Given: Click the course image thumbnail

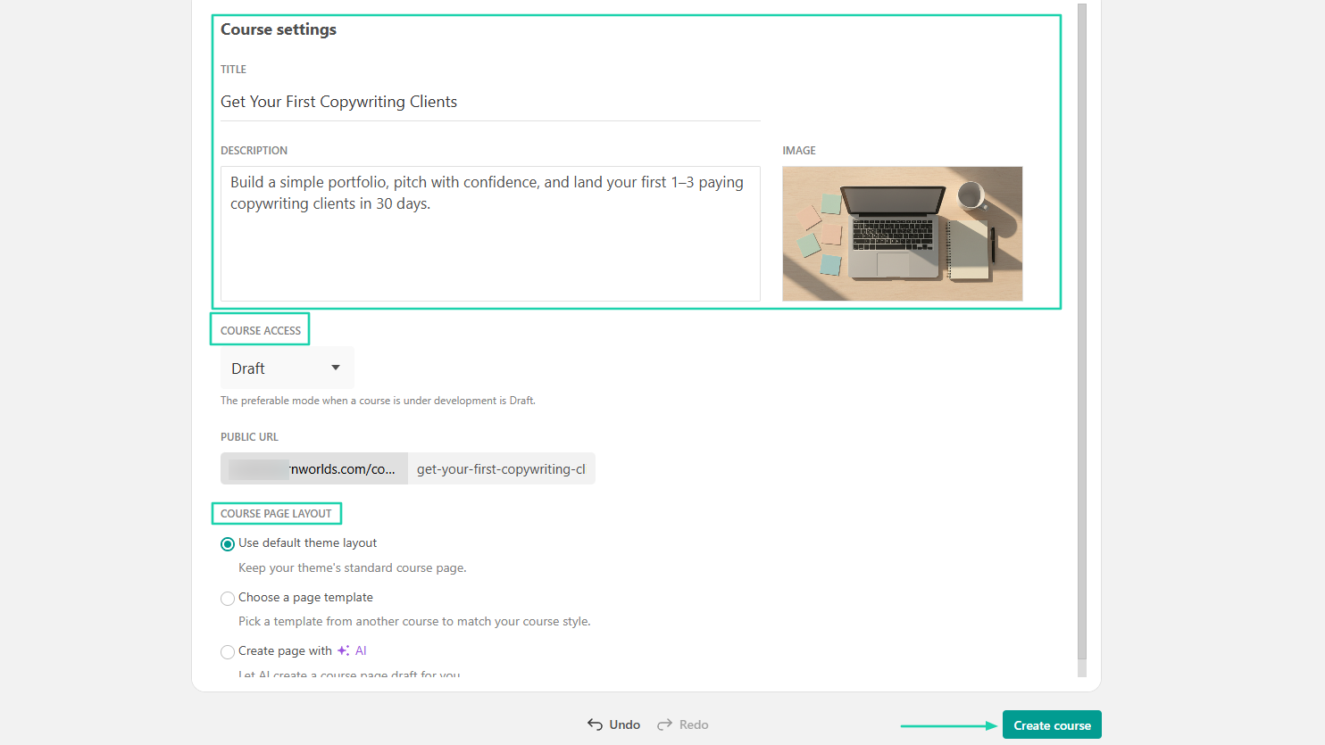Looking at the screenshot, I should tap(902, 234).
